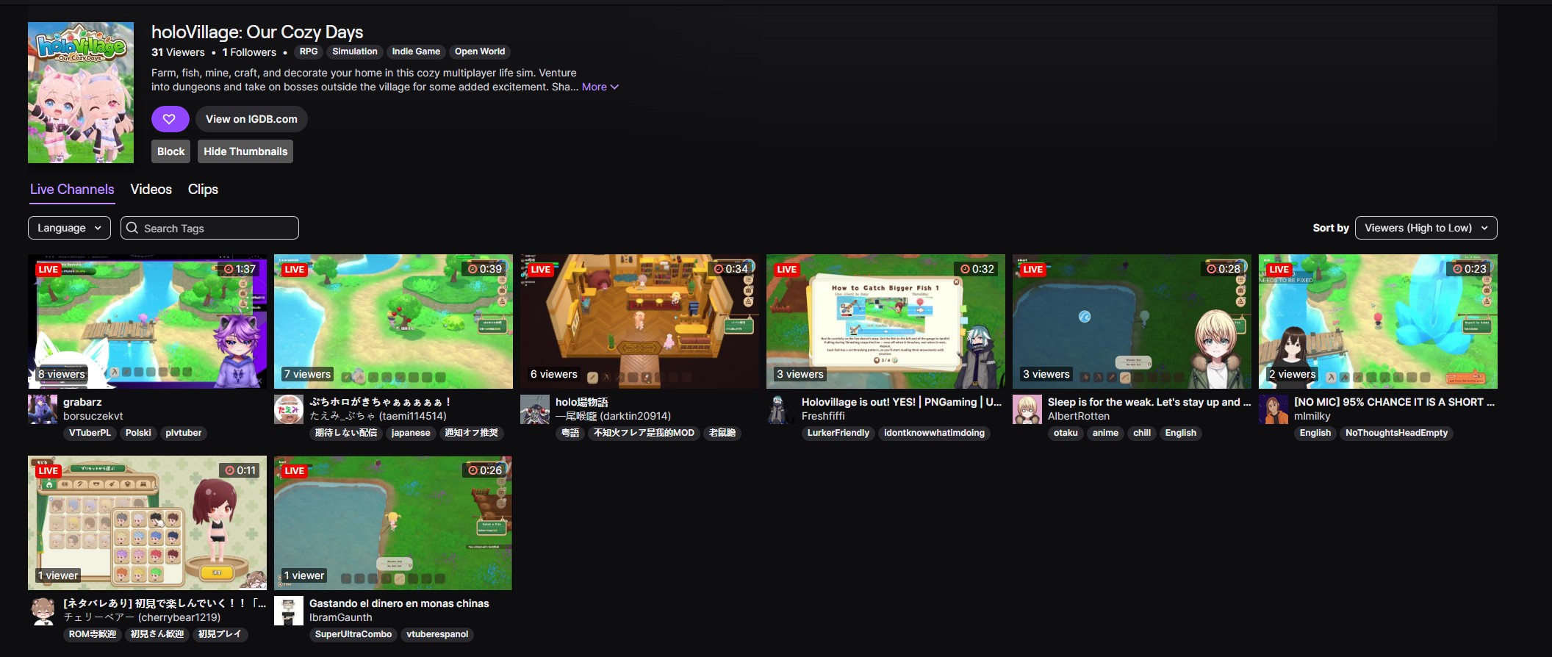Open darktin20914's 6 viewers stream thumbnail
Viewport: 1552px width, 657px height.
[x=639, y=322]
